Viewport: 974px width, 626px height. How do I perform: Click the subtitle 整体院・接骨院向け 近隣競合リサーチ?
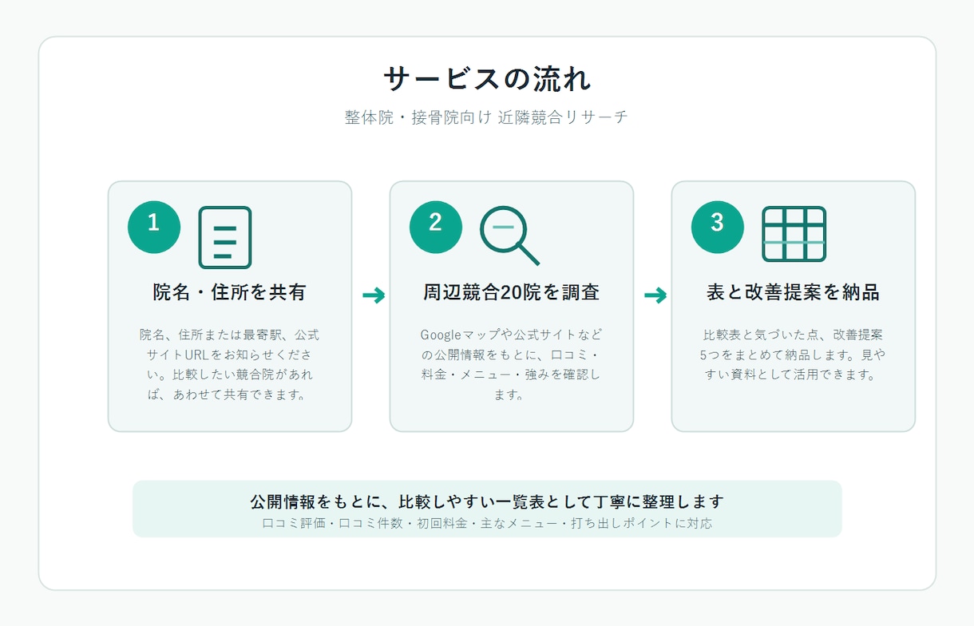tap(487, 117)
